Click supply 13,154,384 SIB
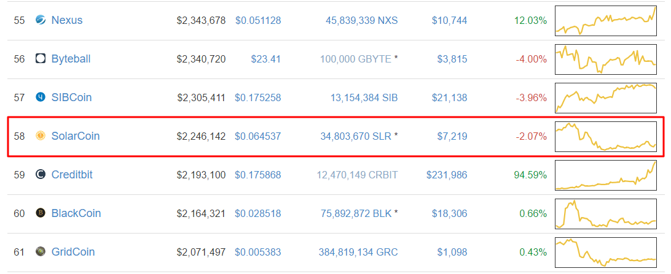671x274 pixels. point(364,97)
